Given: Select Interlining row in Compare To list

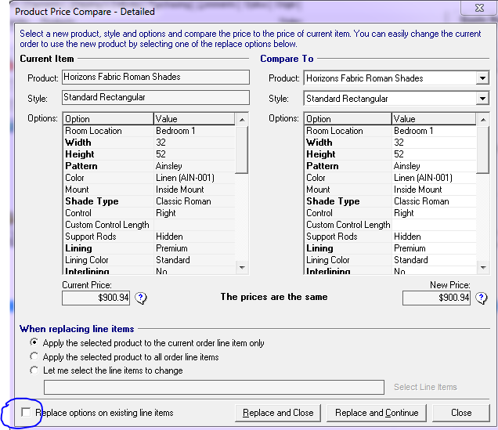Looking at the screenshot, I should (x=390, y=270).
